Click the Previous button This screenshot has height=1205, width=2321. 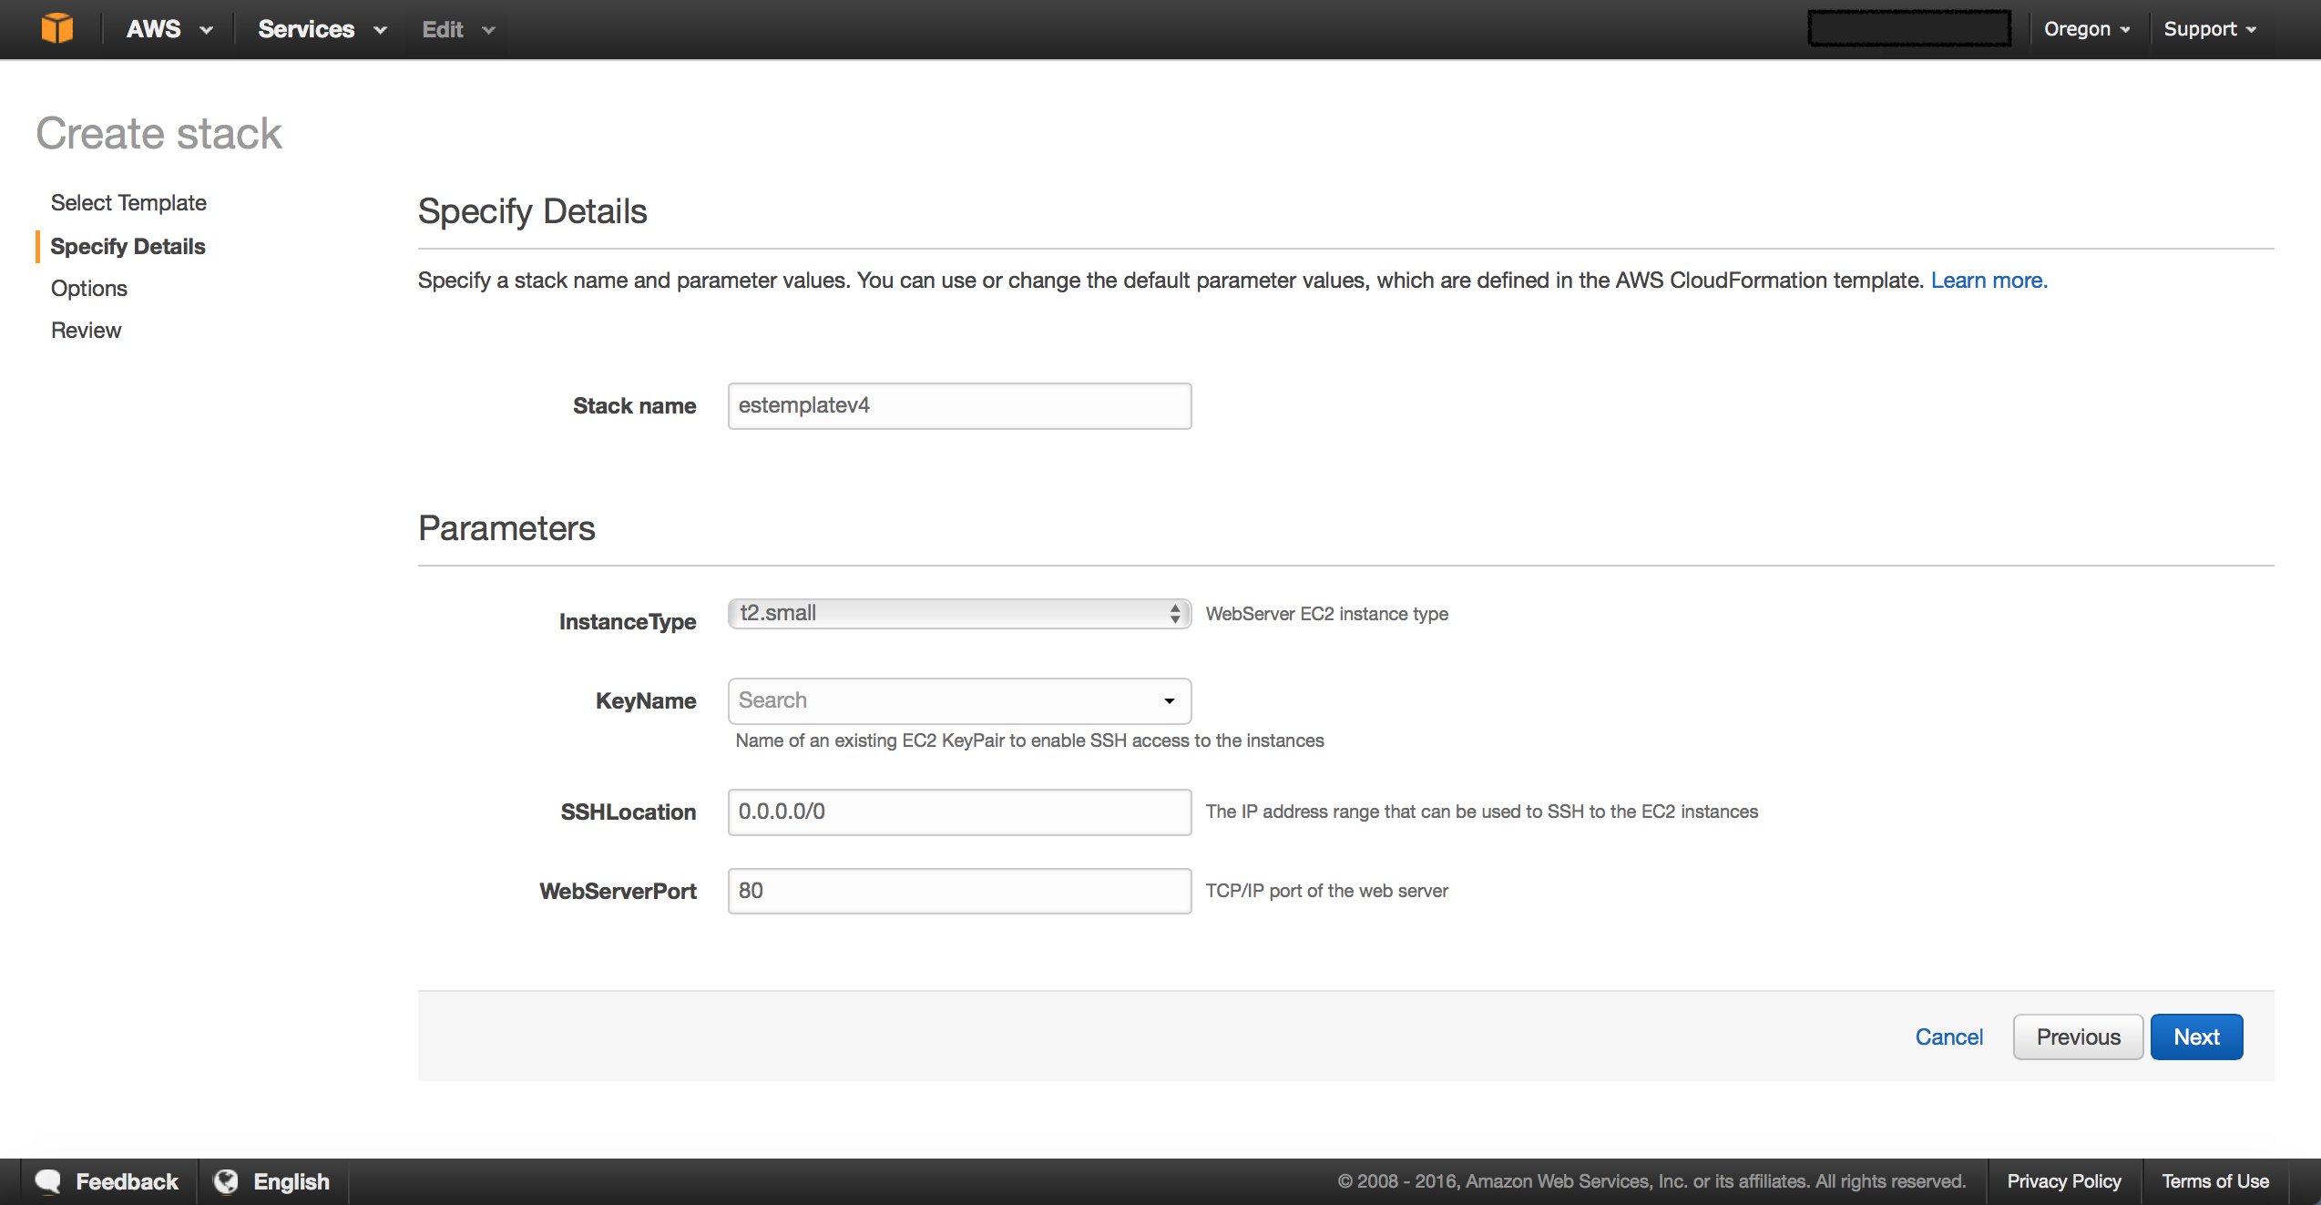2078,1037
